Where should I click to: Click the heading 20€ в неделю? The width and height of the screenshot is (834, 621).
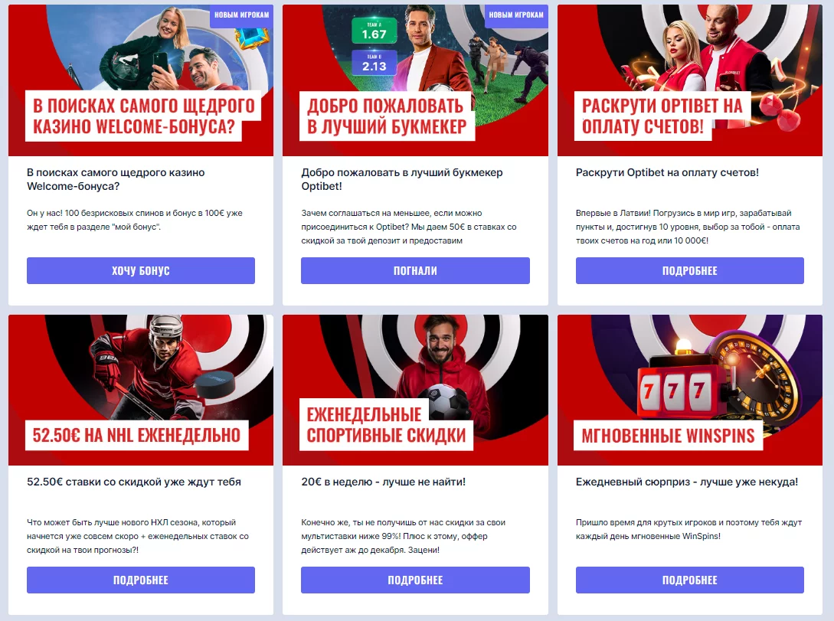click(x=384, y=482)
